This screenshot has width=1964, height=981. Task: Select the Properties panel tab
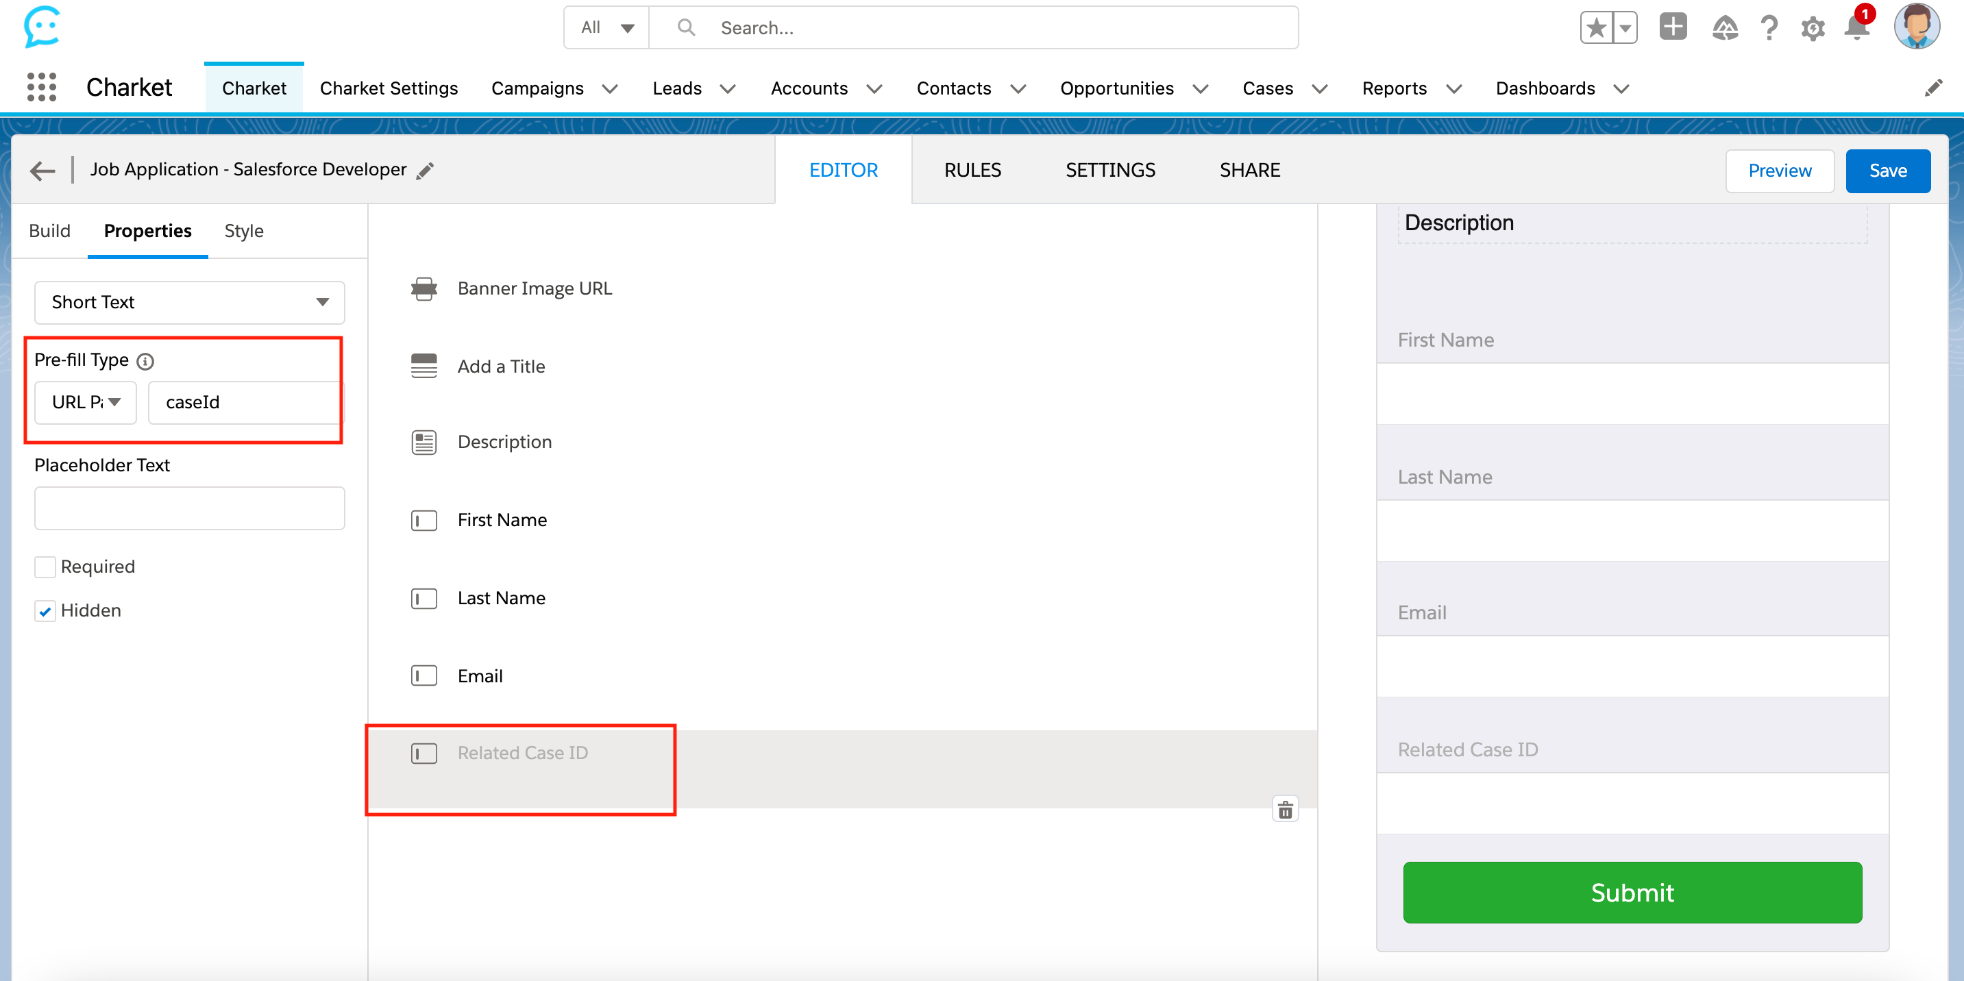pyautogui.click(x=148, y=231)
